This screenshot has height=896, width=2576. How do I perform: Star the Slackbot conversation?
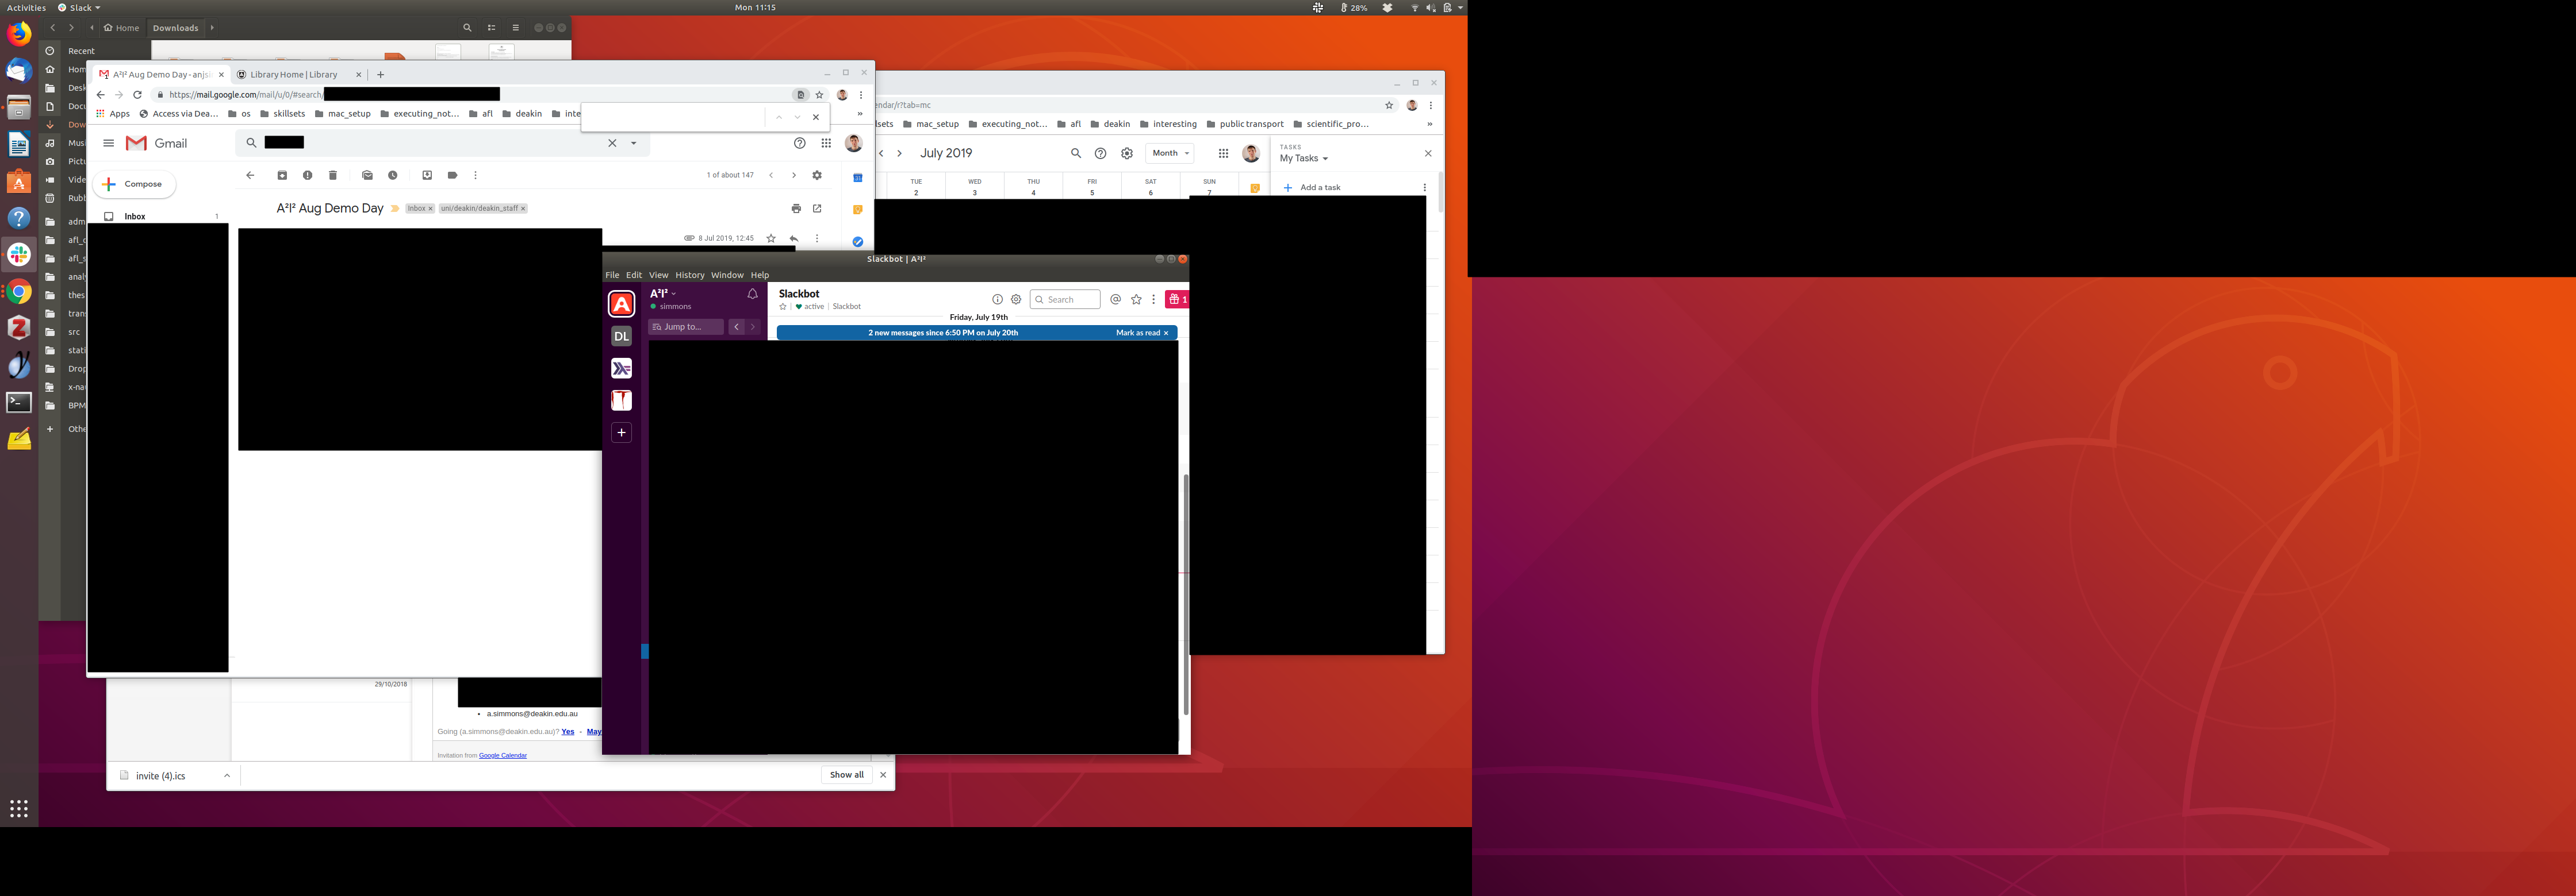783,307
